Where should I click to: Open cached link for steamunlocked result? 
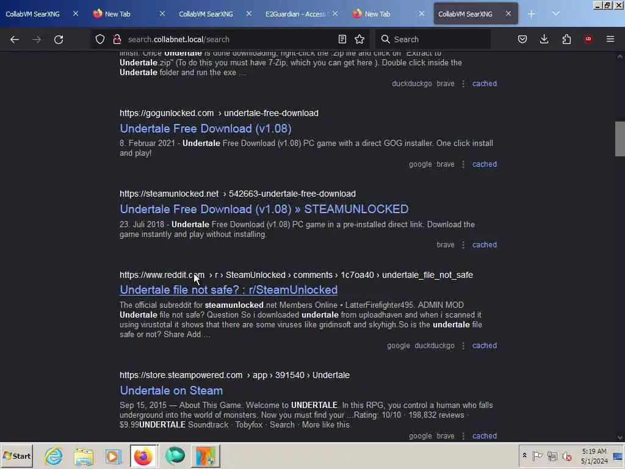484,245
